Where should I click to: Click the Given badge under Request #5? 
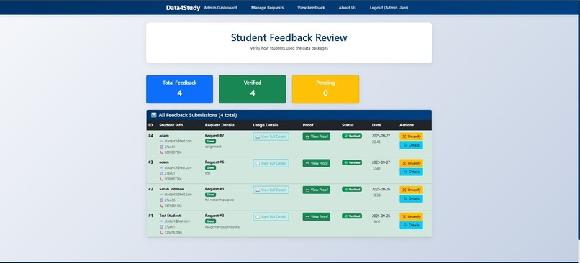point(210,195)
